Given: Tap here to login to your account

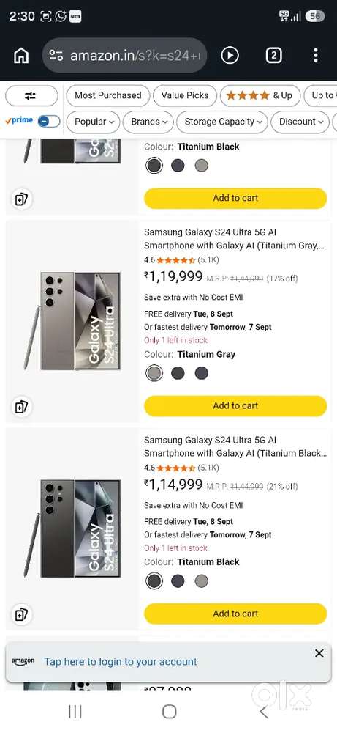Looking at the screenshot, I should 121,661.
